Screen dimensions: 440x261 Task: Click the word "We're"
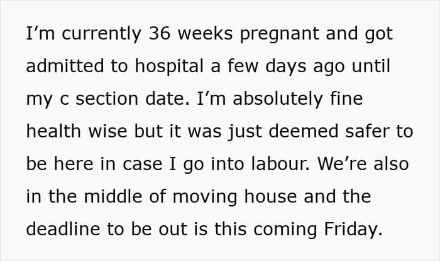pos(342,164)
